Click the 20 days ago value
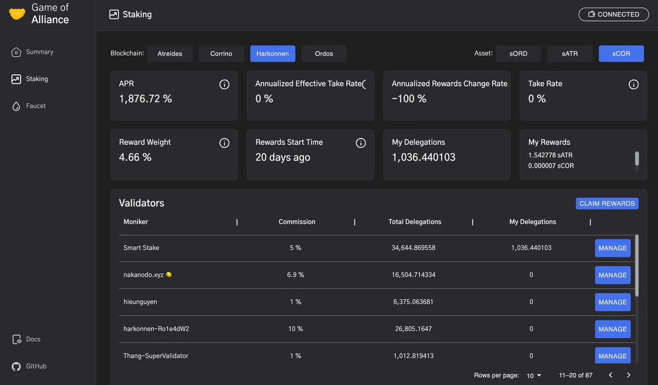This screenshot has height=385, width=658. pyautogui.click(x=283, y=157)
